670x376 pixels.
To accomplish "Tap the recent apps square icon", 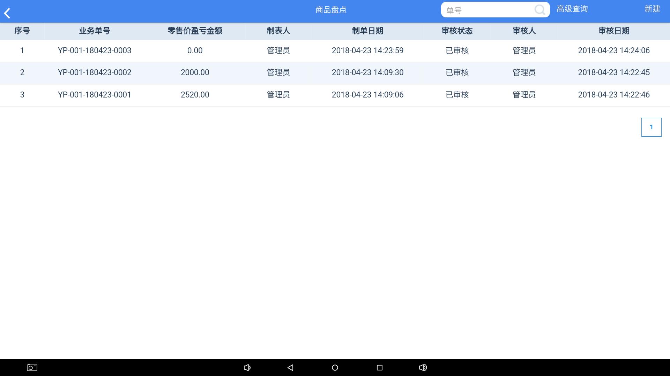I will point(379,367).
